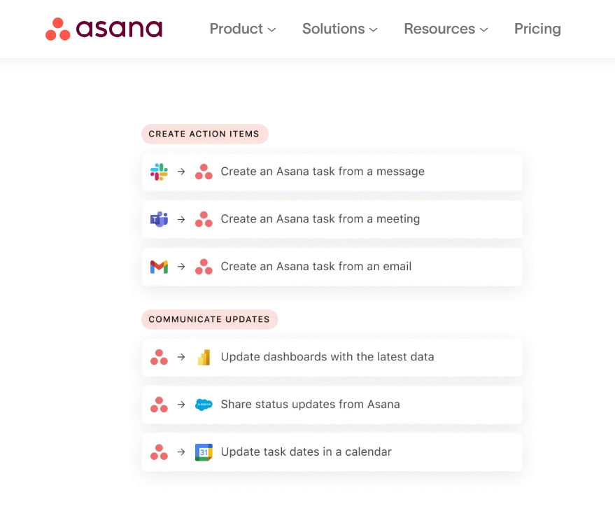The height and width of the screenshot is (511, 615).
Task: Expand the Product dropdown menu
Action: tap(242, 29)
